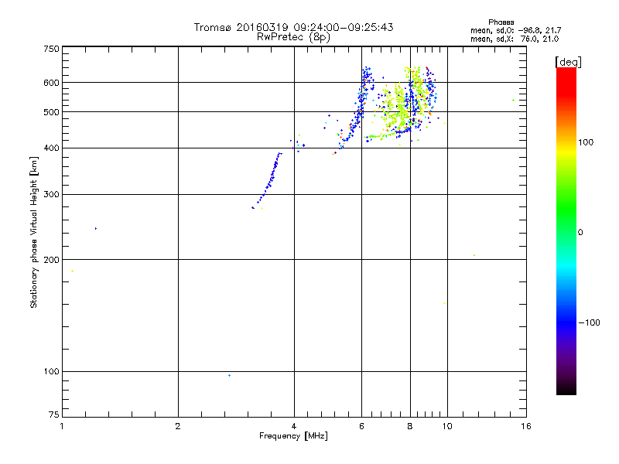Click the 'Stationary phase Virtual Height [km]' axis label
The image size is (619, 464).
34,232
